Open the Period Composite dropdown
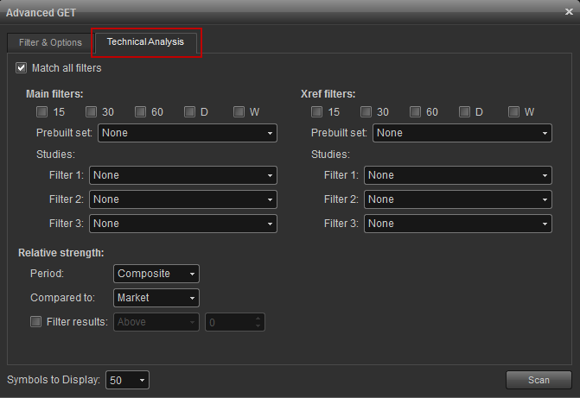 (x=156, y=274)
